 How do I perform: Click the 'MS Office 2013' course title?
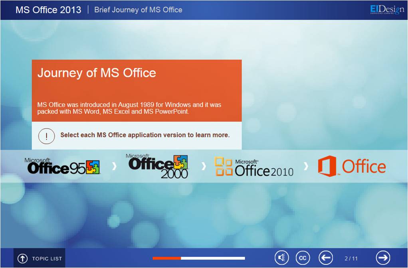(48, 10)
